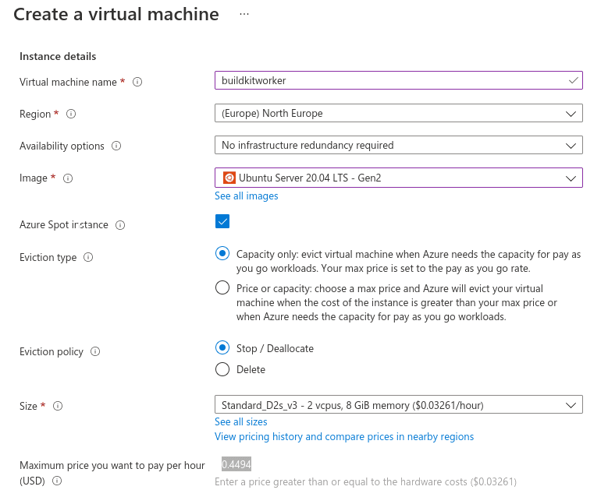Select Delete eviction policy

point(222,369)
